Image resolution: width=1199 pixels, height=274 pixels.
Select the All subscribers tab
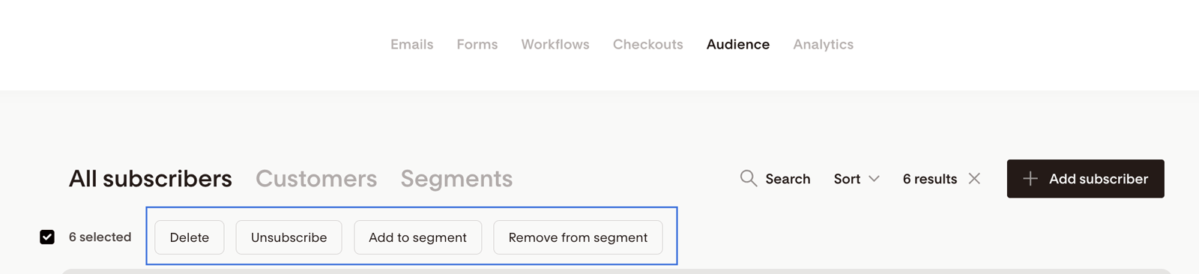coord(151,178)
